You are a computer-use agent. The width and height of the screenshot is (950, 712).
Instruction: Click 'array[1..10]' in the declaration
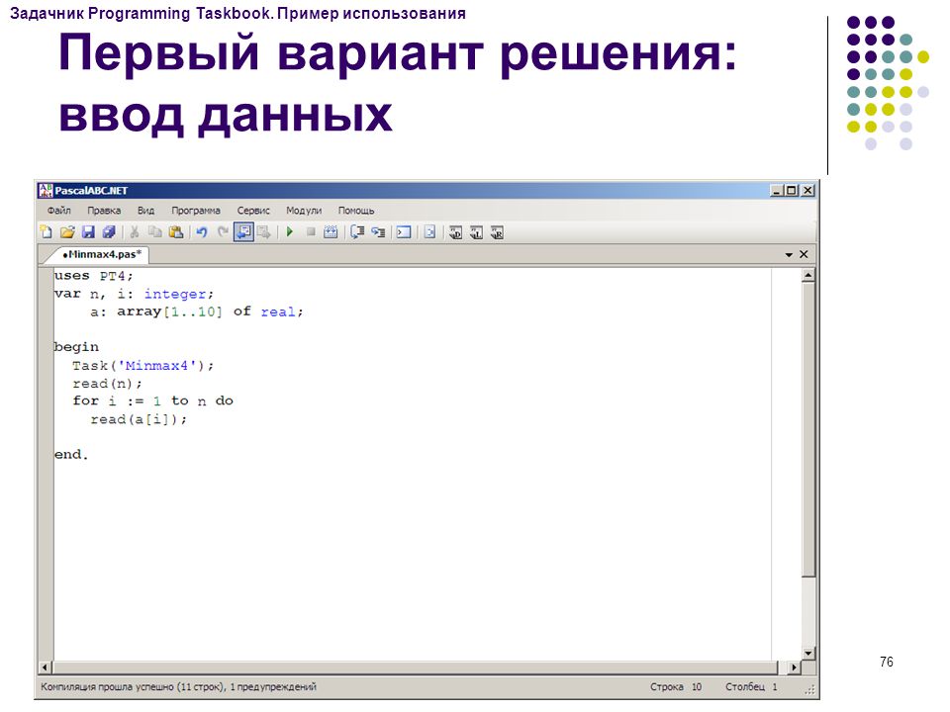pos(169,311)
